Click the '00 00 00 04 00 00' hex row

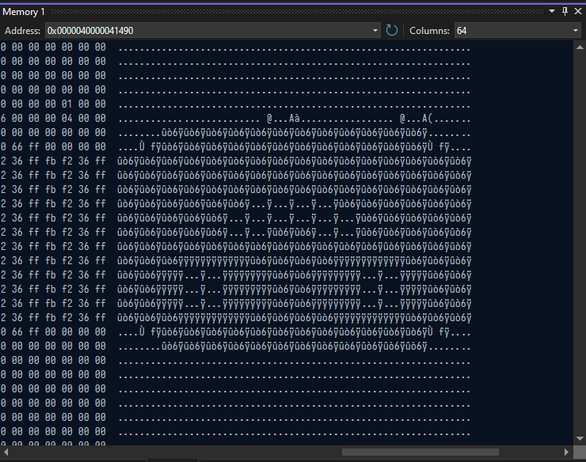click(53, 119)
